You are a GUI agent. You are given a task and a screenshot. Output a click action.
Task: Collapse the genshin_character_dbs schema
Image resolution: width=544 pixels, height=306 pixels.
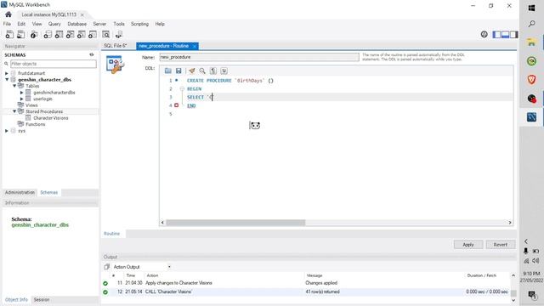7,79
